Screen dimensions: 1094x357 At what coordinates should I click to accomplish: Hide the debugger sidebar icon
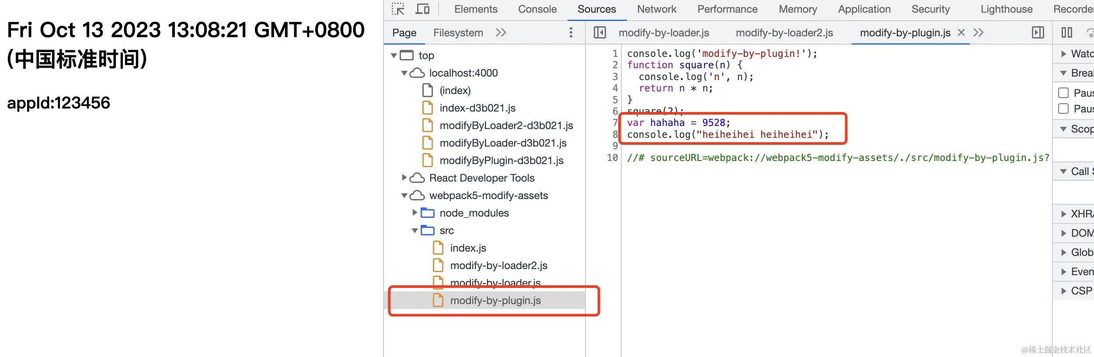click(1038, 32)
